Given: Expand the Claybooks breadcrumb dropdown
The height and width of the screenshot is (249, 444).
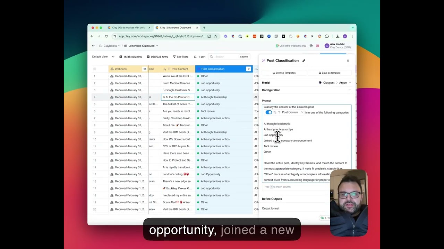Looking at the screenshot, I should coord(119,46).
